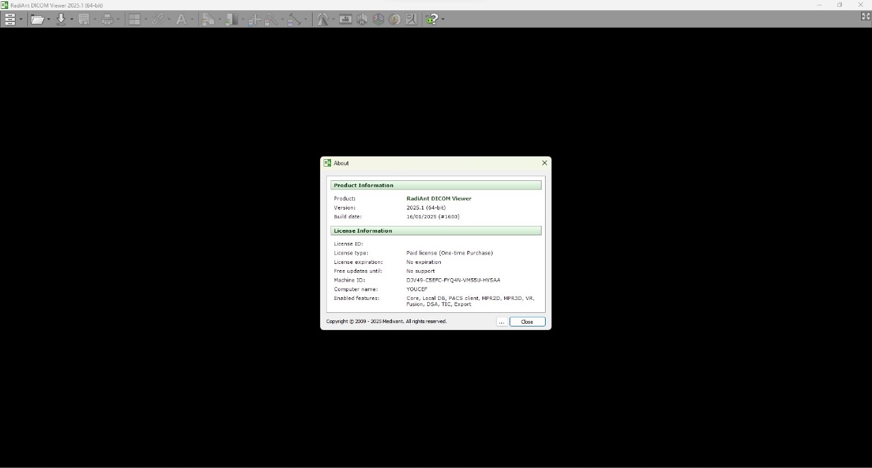This screenshot has width=872, height=468.
Task: Expand the measurement tools dropdown arrow
Action: (305, 19)
